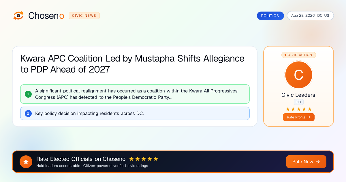Screen dimensions: 346x182
Task: Click the orange star circle icon in banner
Action: point(26,162)
